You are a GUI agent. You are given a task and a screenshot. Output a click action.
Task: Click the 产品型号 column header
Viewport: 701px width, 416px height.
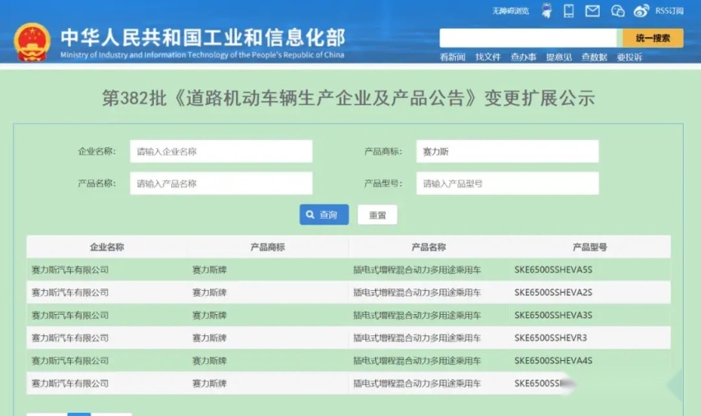[590, 247]
